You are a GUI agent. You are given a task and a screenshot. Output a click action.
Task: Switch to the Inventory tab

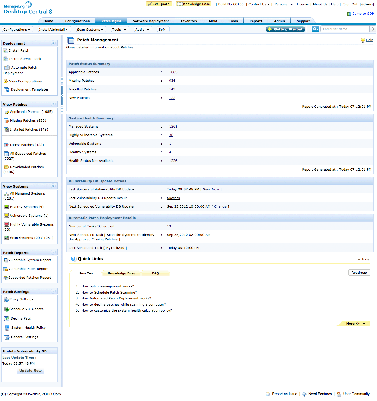pyautogui.click(x=189, y=21)
